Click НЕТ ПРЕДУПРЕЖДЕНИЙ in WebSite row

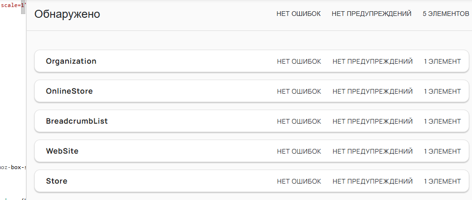(373, 151)
